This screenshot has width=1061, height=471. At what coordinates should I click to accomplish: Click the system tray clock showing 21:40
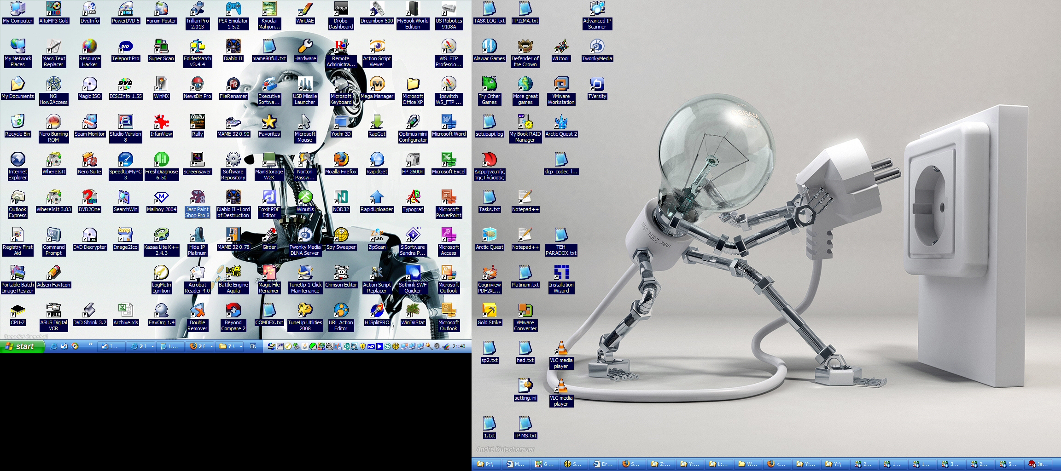[x=459, y=346]
